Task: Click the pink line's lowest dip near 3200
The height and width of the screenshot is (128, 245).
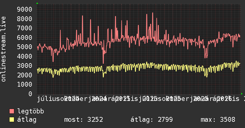Action: 103,63
